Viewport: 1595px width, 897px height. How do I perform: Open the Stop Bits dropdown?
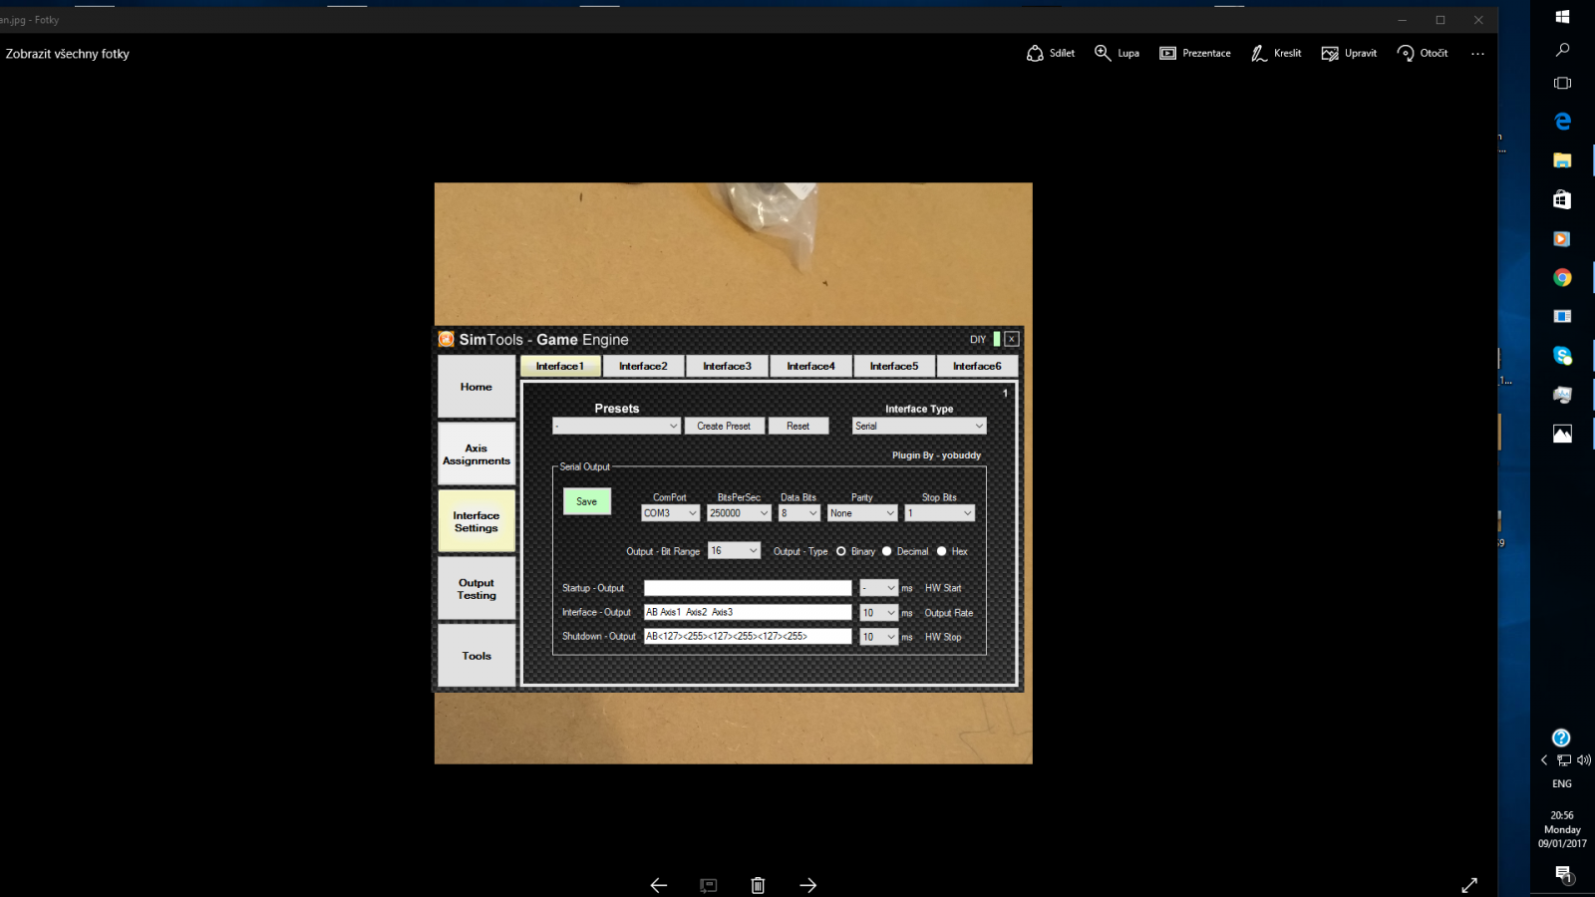click(x=939, y=513)
